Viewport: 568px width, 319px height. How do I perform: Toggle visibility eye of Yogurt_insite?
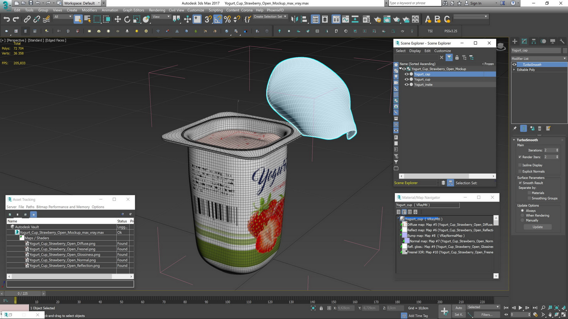point(406,85)
